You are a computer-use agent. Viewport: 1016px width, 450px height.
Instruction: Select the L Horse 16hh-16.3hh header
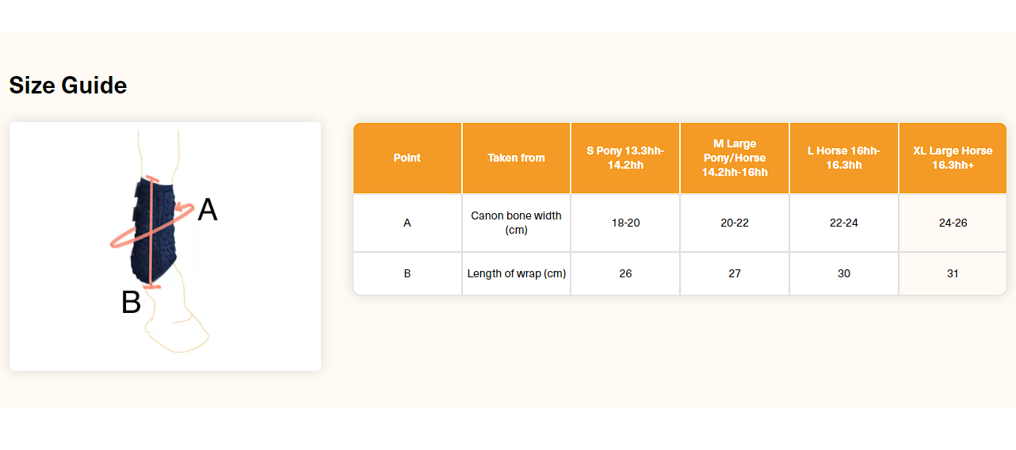click(x=844, y=158)
